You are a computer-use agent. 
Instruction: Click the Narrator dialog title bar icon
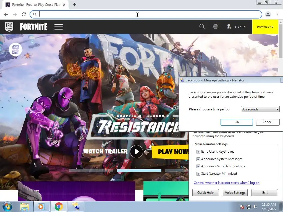(x=182, y=80)
